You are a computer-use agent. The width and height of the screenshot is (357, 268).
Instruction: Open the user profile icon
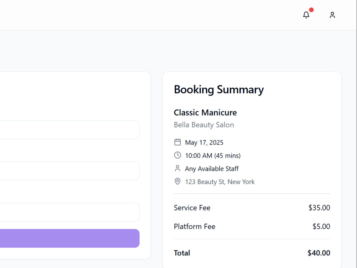pyautogui.click(x=332, y=15)
